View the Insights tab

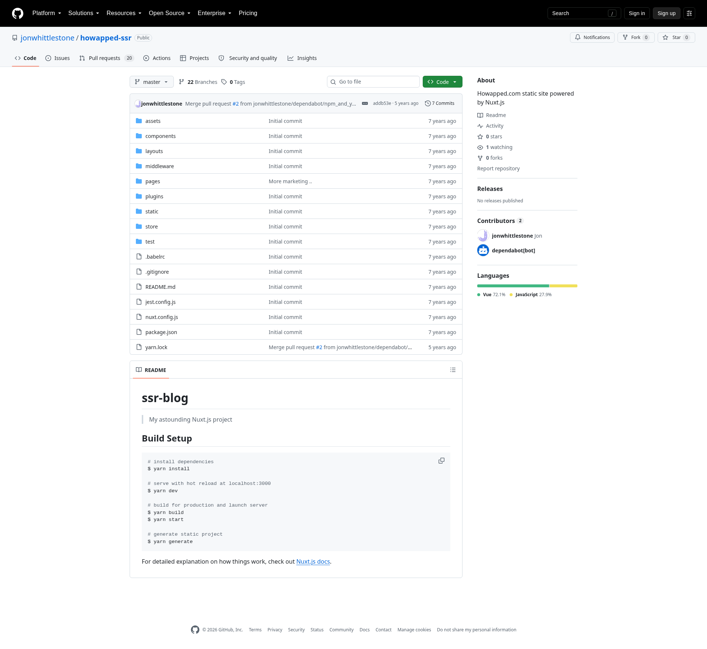click(x=302, y=58)
